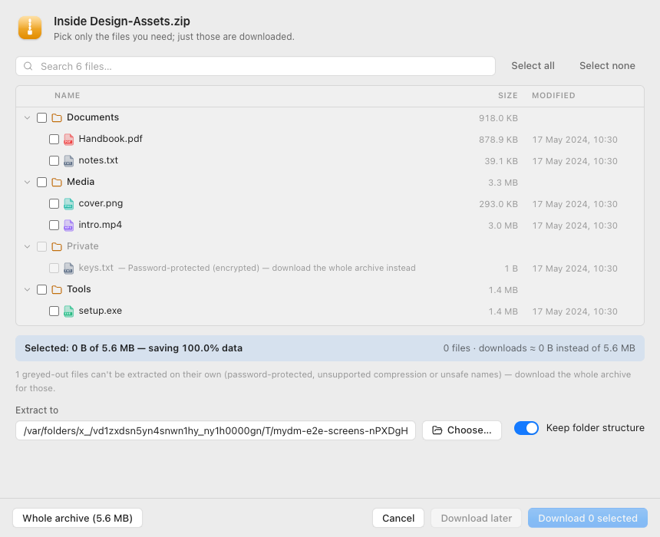660x537 pixels.
Task: Click the intro.mp4 file name
Action: (x=101, y=225)
